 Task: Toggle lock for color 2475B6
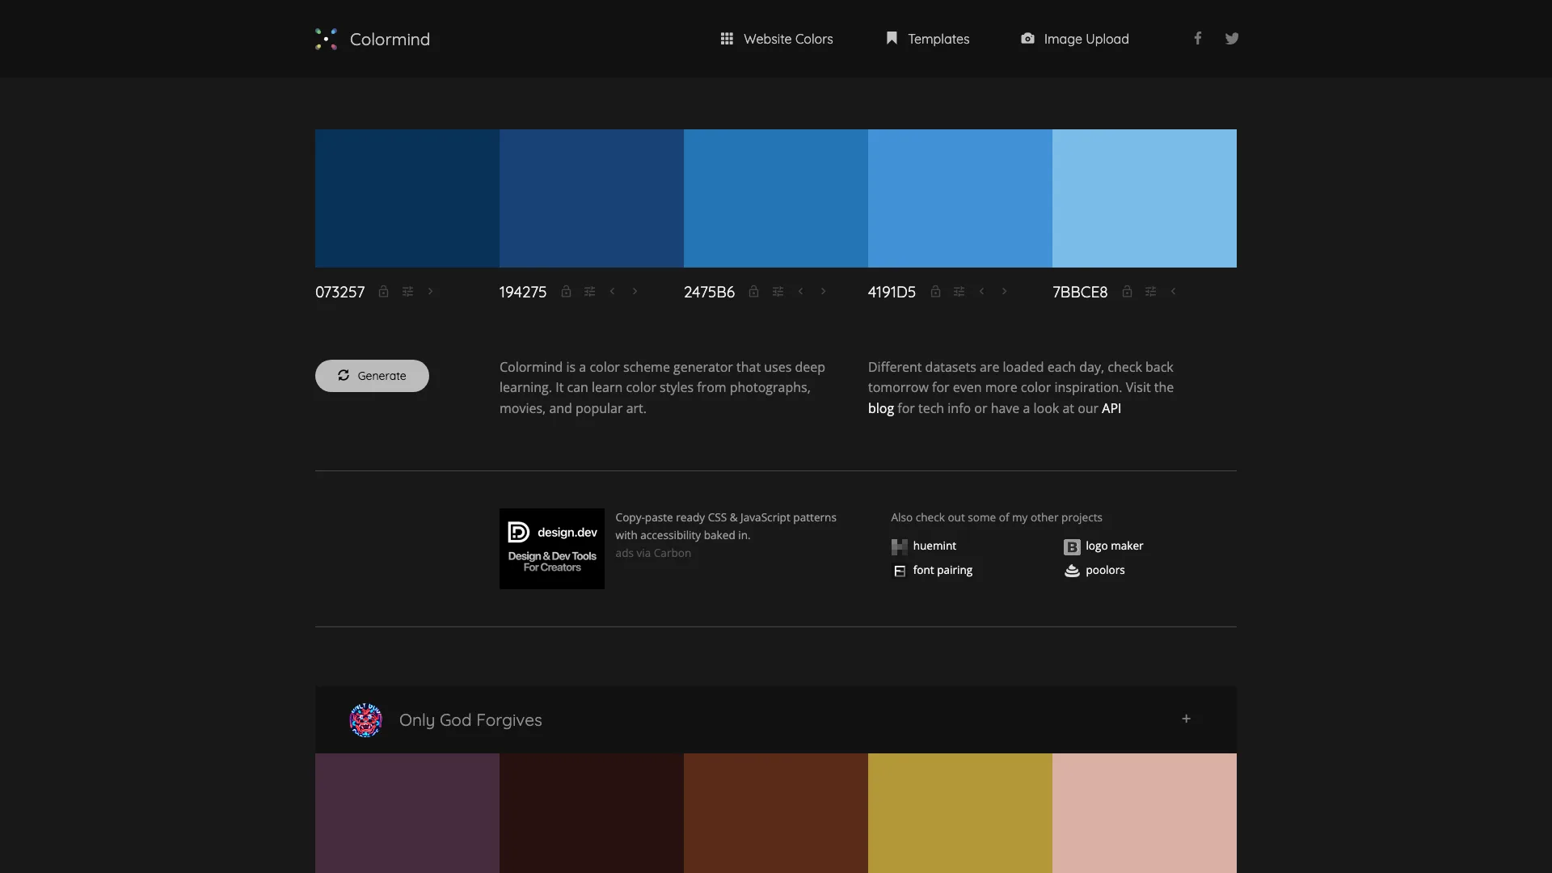[x=753, y=291]
